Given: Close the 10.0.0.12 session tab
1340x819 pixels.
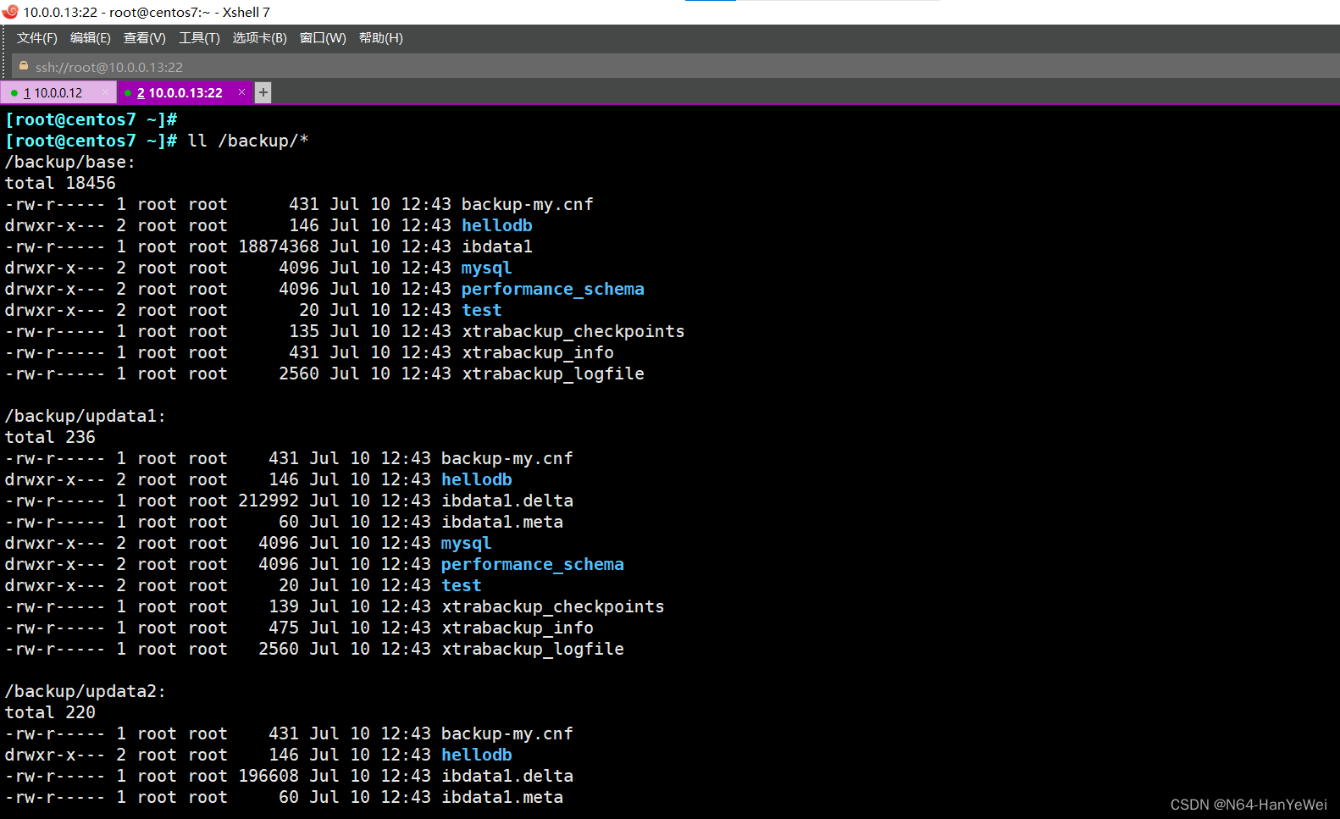Looking at the screenshot, I should click(105, 92).
